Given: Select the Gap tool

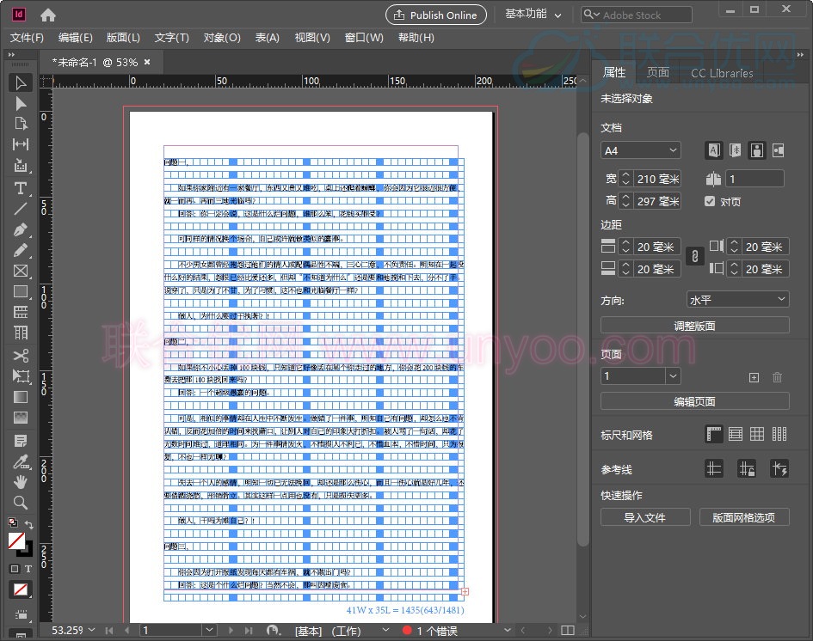Looking at the screenshot, I should click(x=21, y=144).
